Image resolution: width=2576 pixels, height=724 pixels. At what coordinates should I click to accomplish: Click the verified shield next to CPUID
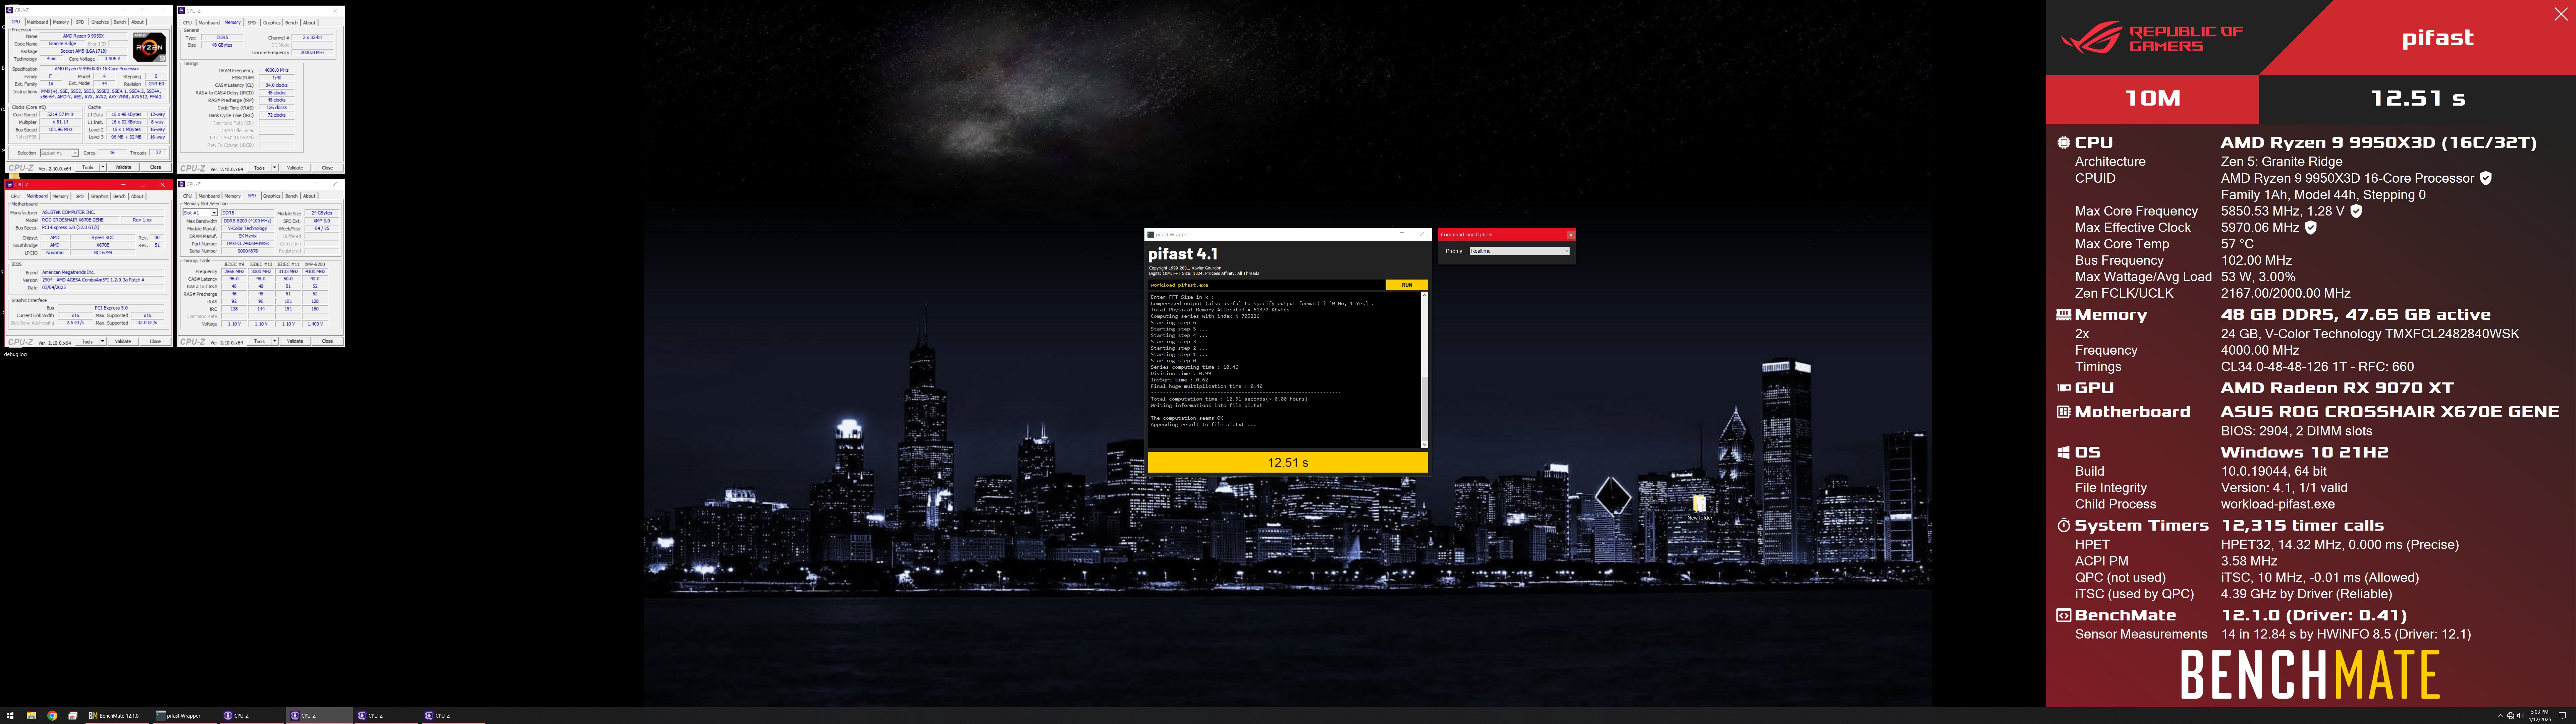click(2486, 178)
